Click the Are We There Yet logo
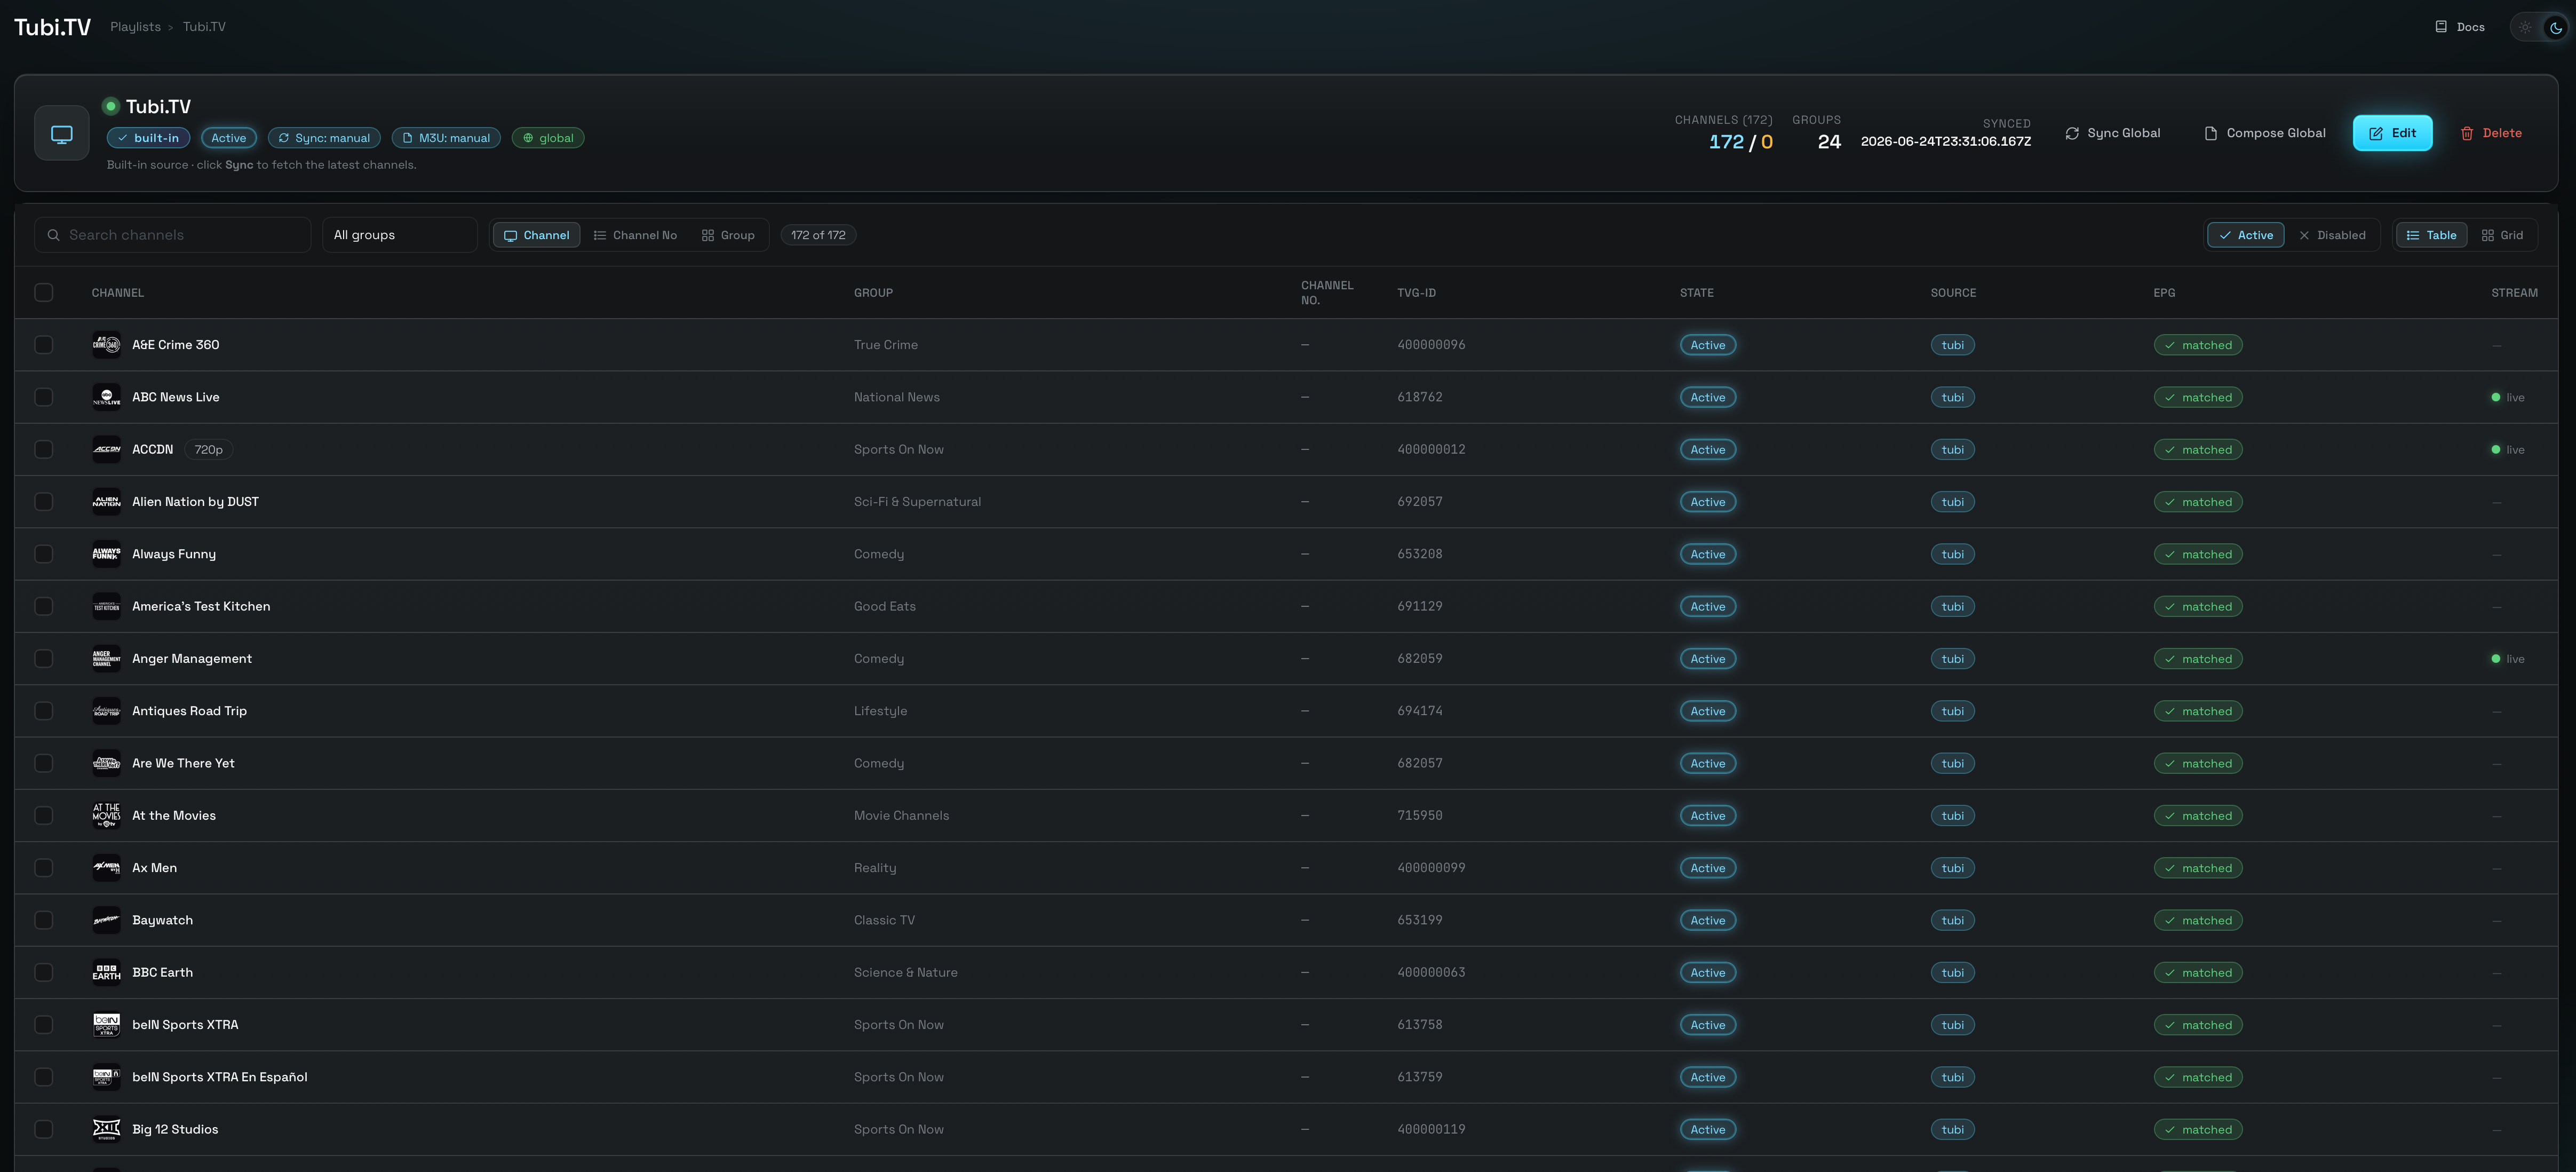The image size is (2576, 1172). (x=106, y=763)
